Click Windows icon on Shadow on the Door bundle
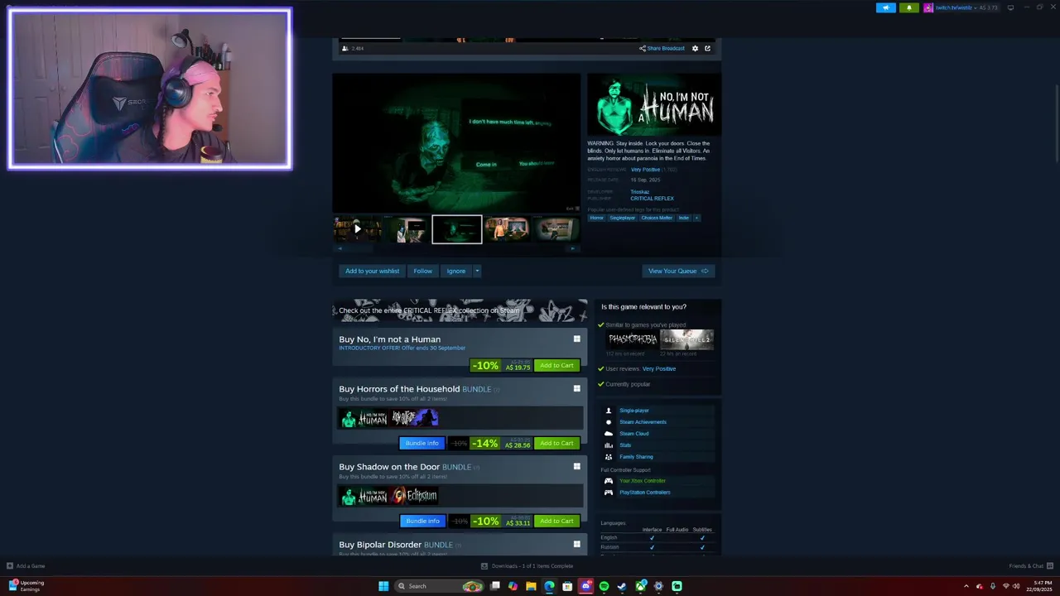1060x596 pixels. tap(577, 466)
